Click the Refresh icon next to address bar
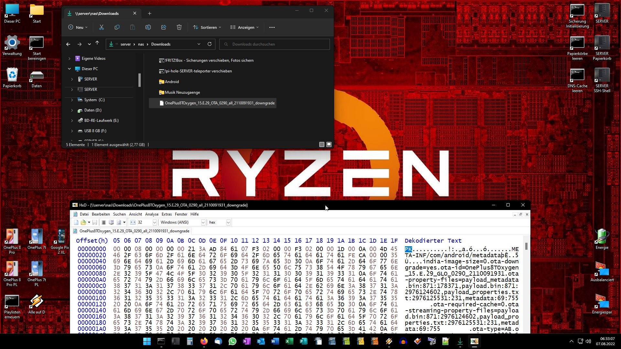 (210, 44)
